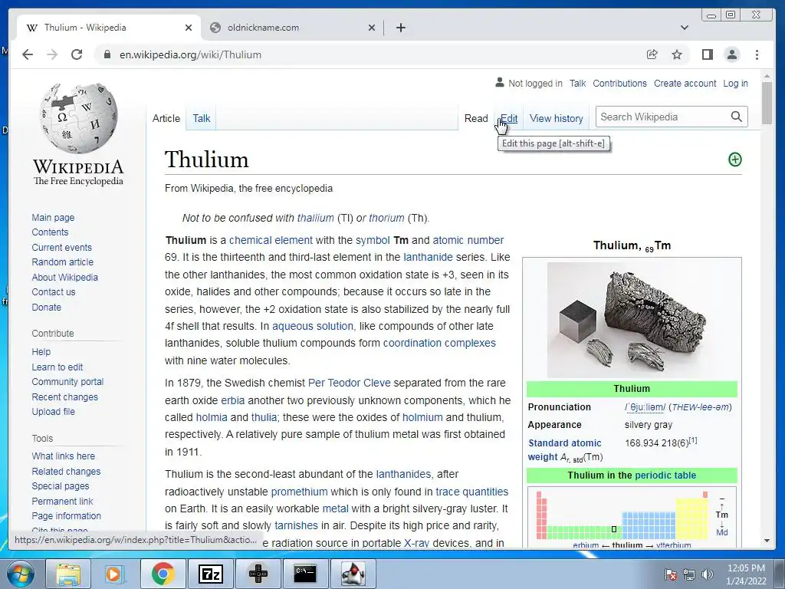Screen dimensions: 785x589
Task: Open the View history tab
Action: click(557, 119)
